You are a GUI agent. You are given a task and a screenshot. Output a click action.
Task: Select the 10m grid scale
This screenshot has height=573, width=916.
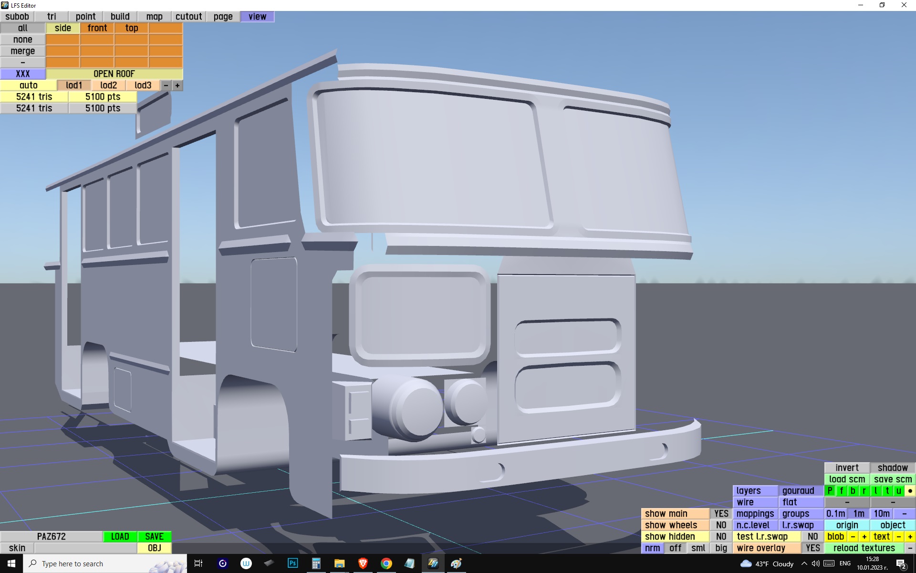click(881, 514)
